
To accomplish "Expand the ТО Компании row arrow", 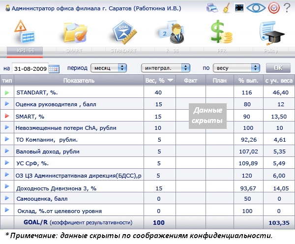I will pos(7,139).
